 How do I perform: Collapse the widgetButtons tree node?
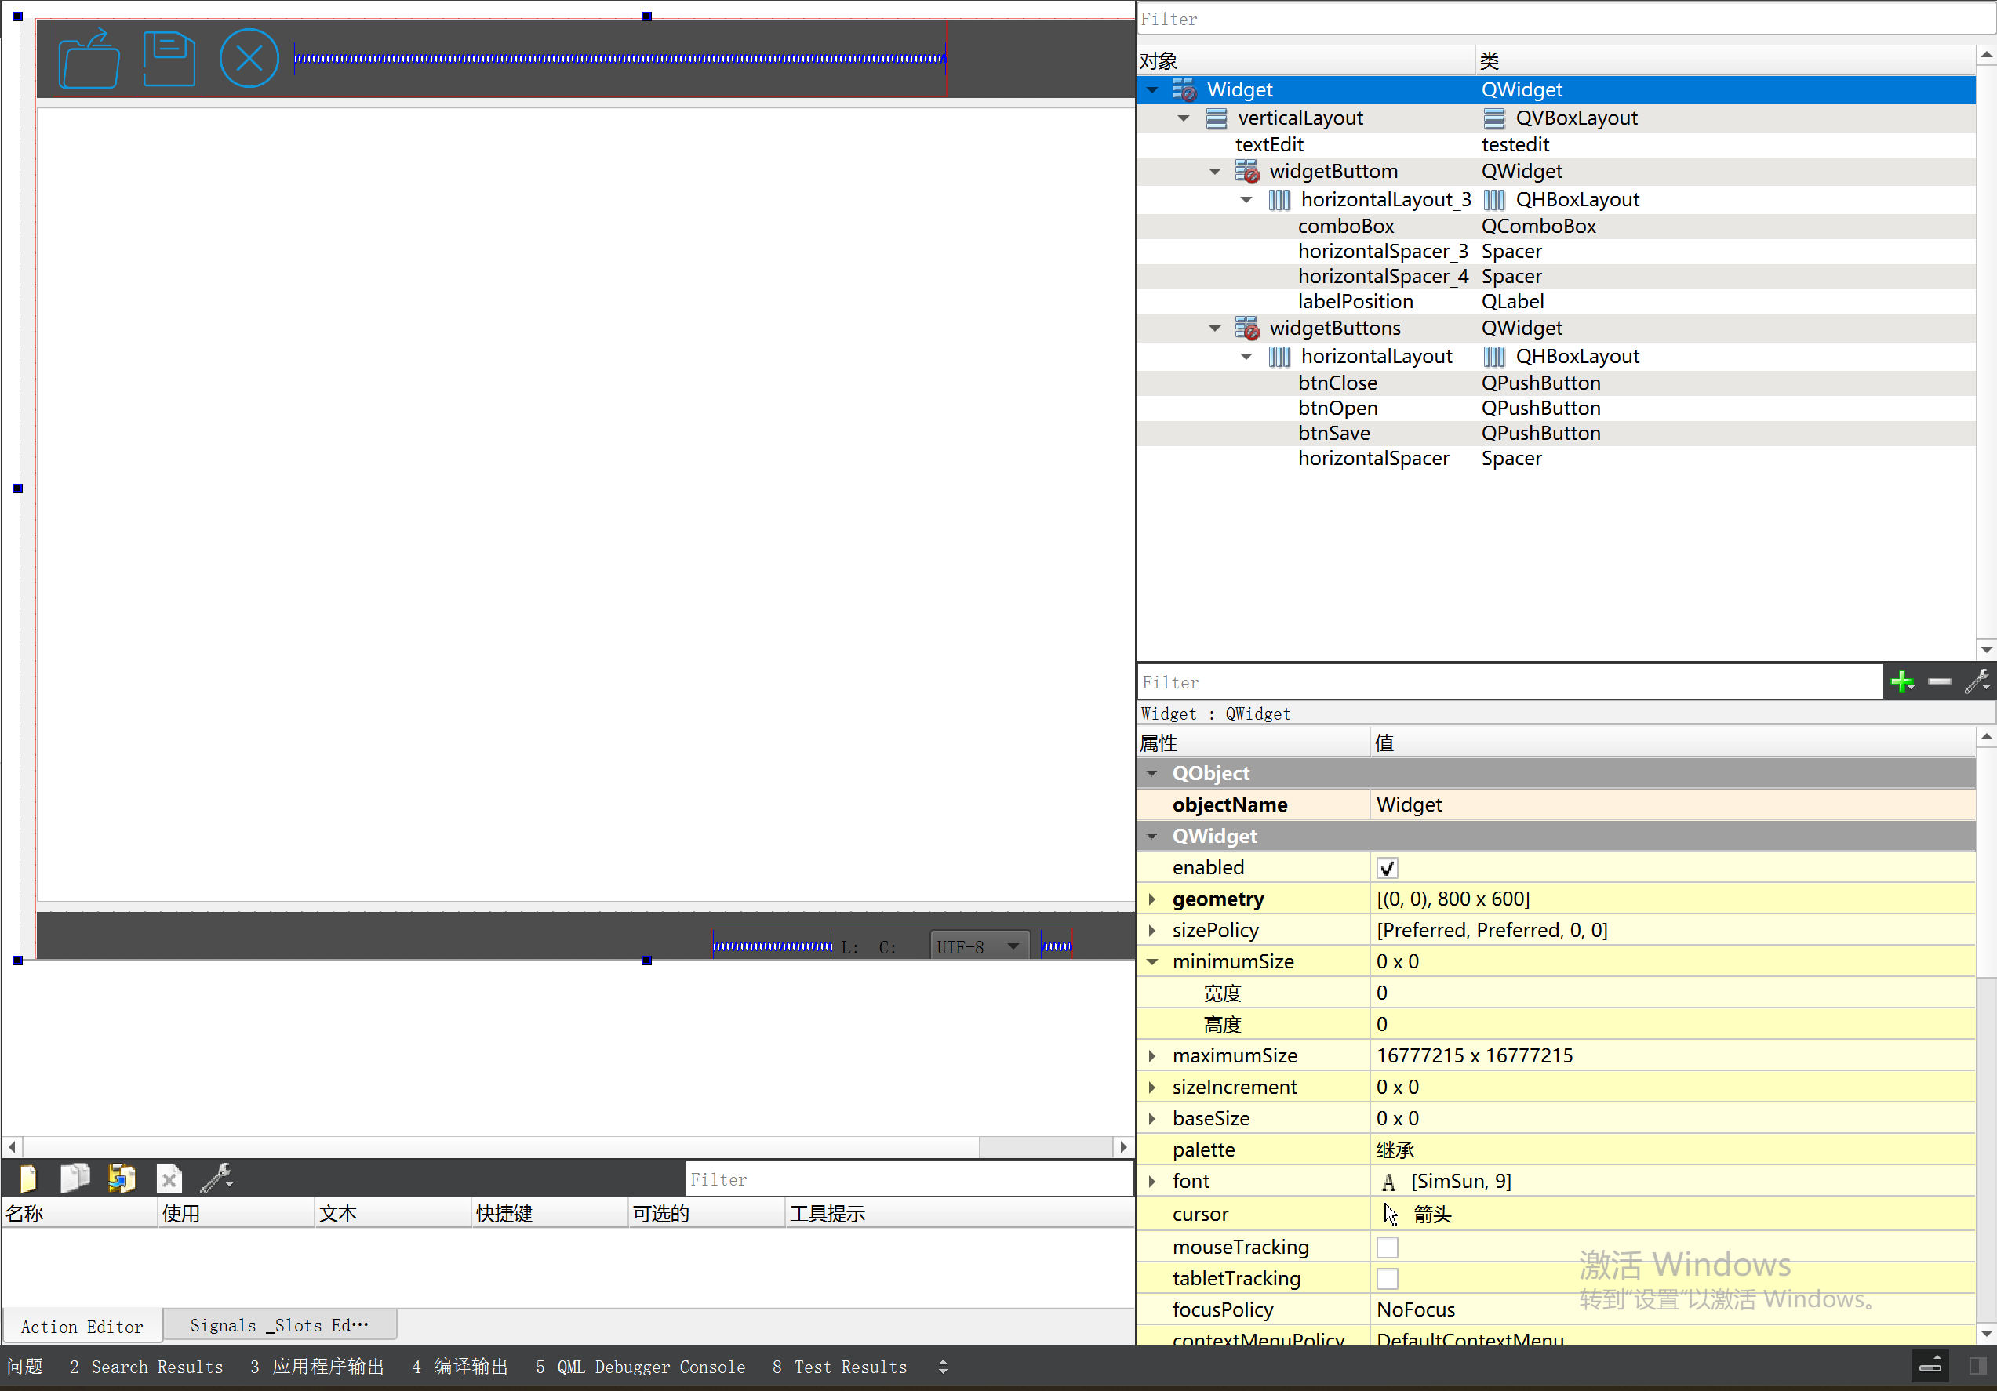tap(1214, 329)
